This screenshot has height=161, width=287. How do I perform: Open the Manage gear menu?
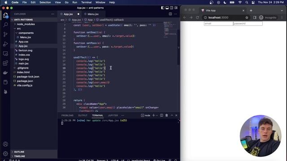[x=5, y=153]
